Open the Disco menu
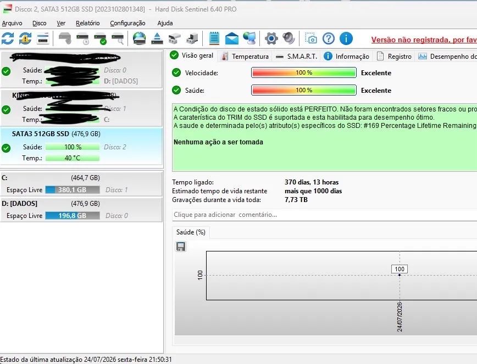 point(39,23)
